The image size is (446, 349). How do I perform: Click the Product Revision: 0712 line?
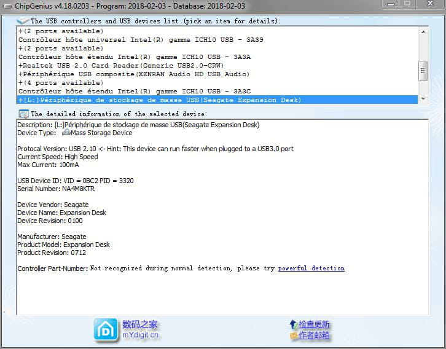52,253
